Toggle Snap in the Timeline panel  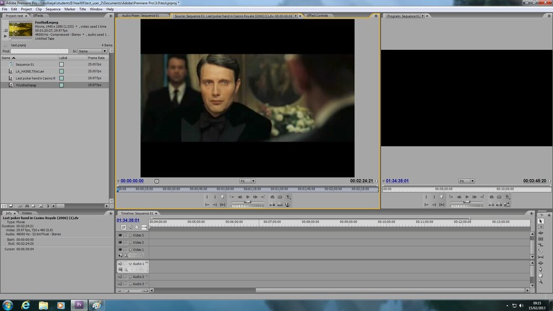[124, 227]
